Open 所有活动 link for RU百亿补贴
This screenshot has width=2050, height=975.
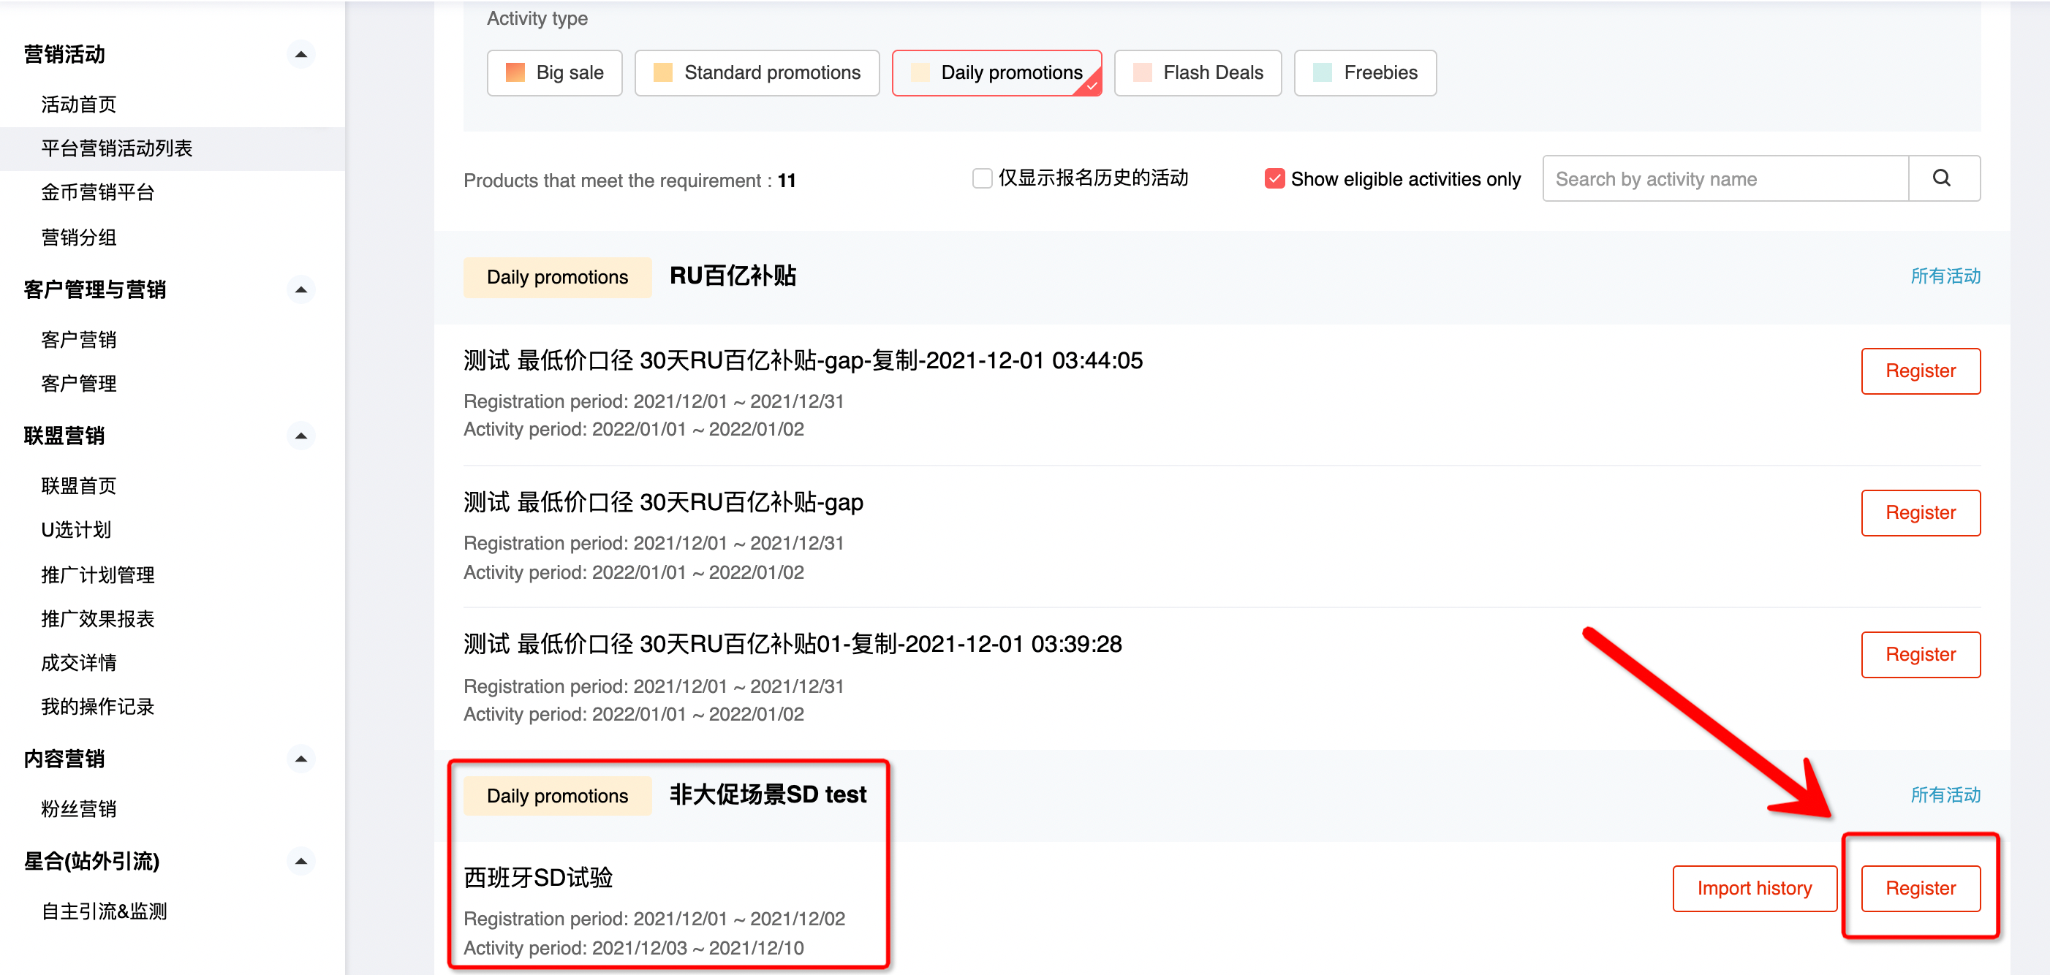[x=1944, y=276]
